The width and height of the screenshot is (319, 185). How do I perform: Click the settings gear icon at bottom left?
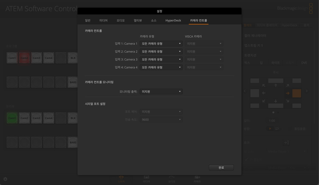5,179
